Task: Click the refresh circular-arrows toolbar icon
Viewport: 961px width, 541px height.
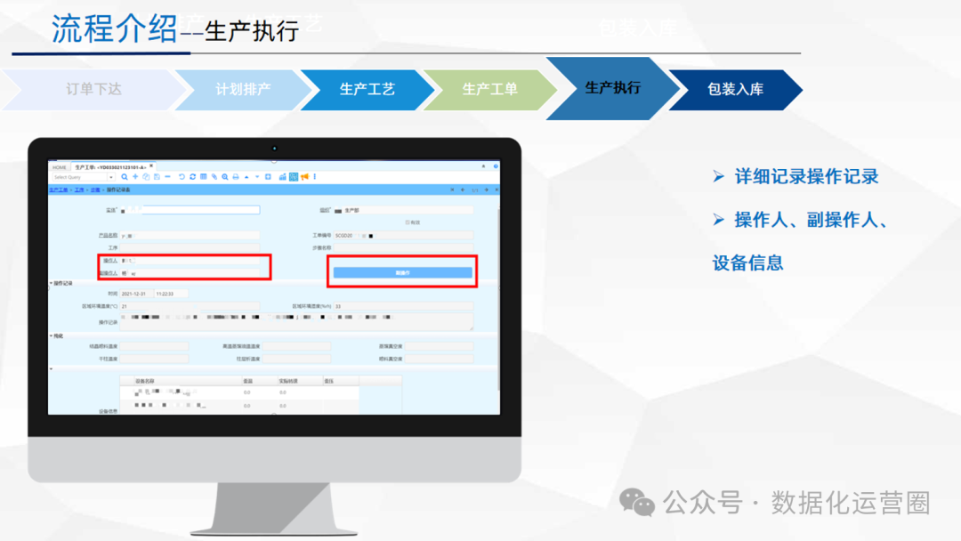Action: 192,177
